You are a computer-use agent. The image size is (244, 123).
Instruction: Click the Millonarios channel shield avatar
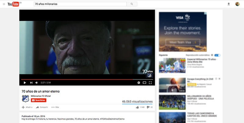point(25,98)
